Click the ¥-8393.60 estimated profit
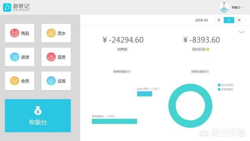Image resolution: width=250 pixels, height=141 pixels. click(x=202, y=40)
